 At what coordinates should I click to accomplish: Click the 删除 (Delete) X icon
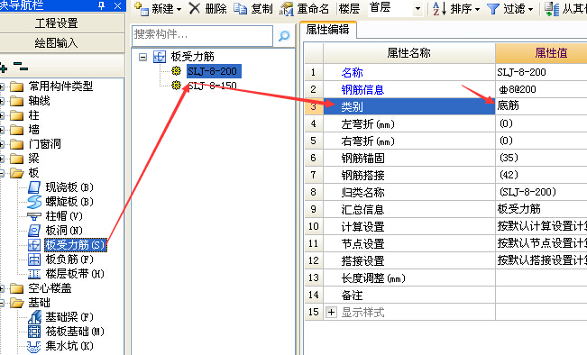(194, 8)
